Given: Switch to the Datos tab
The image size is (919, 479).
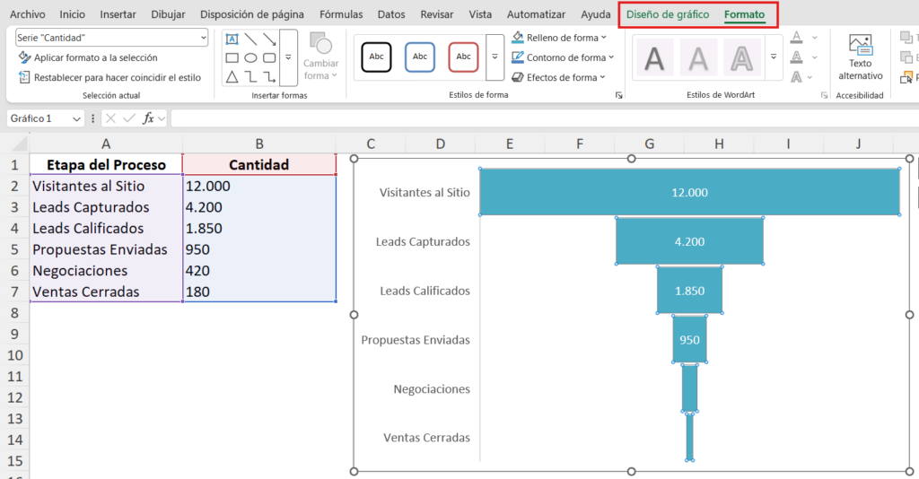Looking at the screenshot, I should point(391,14).
